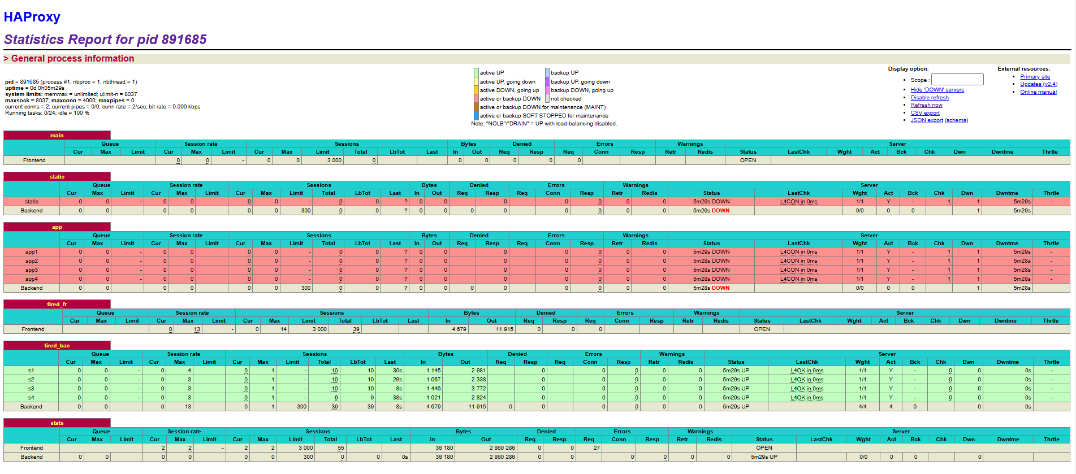The width and height of the screenshot is (1076, 474).
Task: Click the app4 server name
Action: click(31, 279)
